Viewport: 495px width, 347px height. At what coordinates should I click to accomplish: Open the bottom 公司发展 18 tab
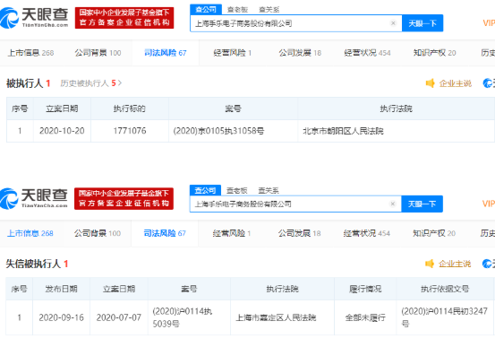(x=299, y=233)
